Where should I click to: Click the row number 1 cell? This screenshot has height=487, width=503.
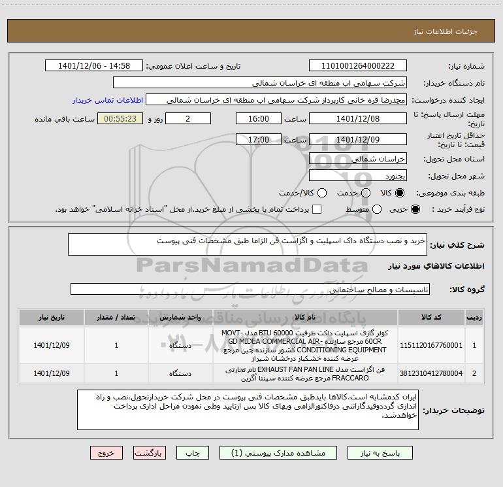[474, 345]
